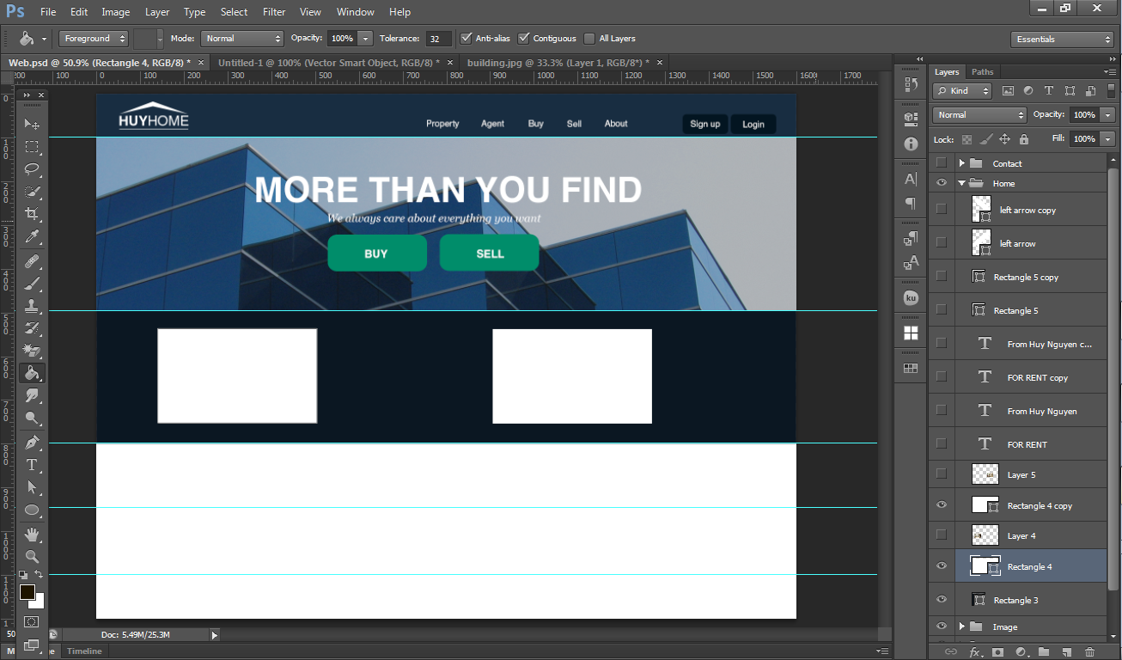
Task: Hide the Rectangle 4 copy layer
Action: click(x=942, y=505)
